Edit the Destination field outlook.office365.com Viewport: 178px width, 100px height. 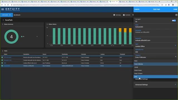click(155, 40)
